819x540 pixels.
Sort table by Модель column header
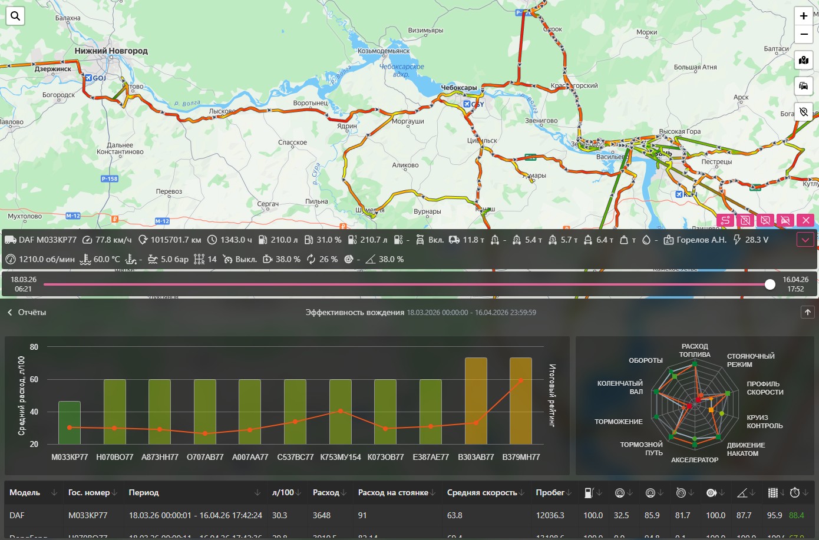[x=25, y=493]
